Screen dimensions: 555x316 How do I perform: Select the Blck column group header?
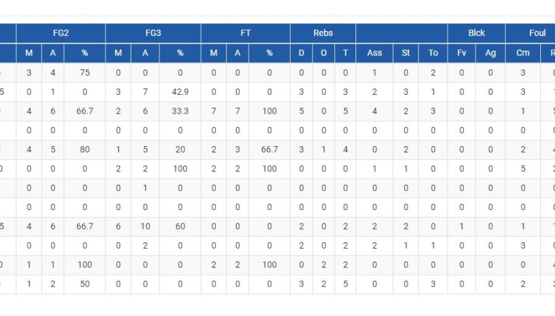(476, 33)
